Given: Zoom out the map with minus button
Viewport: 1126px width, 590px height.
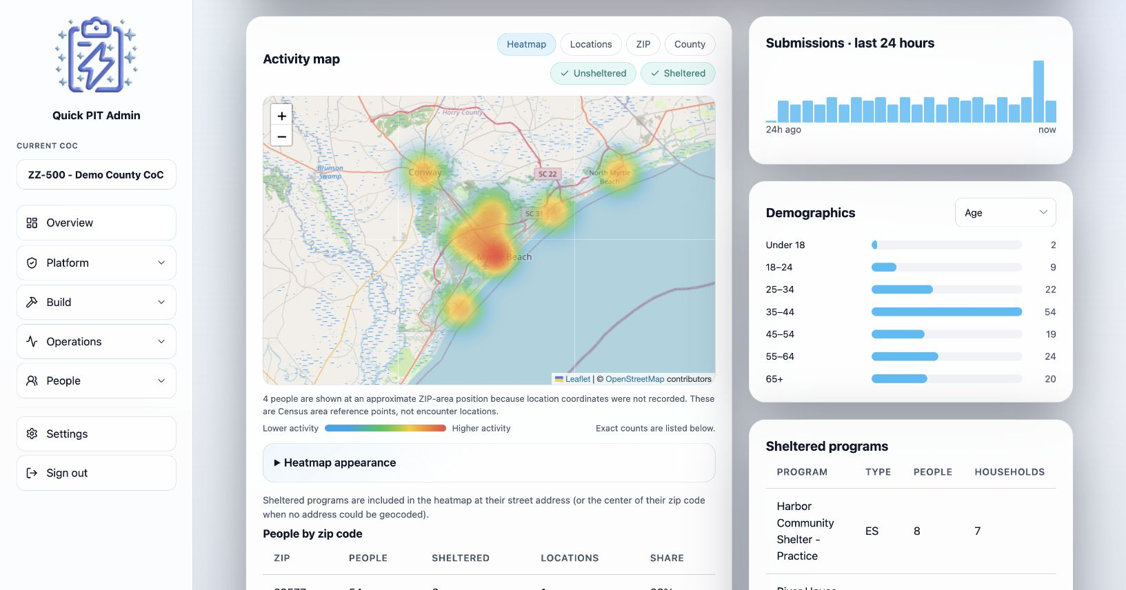Looking at the screenshot, I should click(281, 136).
